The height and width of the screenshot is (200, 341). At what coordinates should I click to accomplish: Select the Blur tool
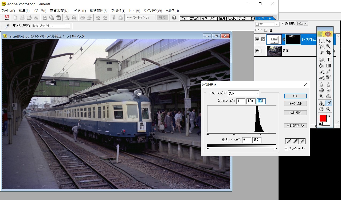pyautogui.click(x=322, y=84)
